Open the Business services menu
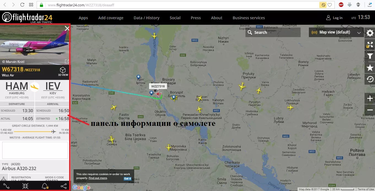The width and height of the screenshot is (375, 191). pyautogui.click(x=249, y=18)
